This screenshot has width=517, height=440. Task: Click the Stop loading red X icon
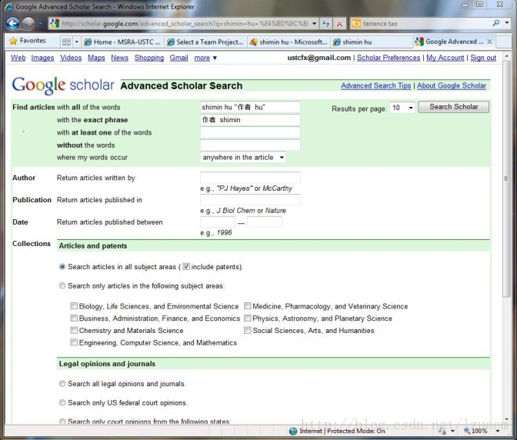click(x=339, y=24)
